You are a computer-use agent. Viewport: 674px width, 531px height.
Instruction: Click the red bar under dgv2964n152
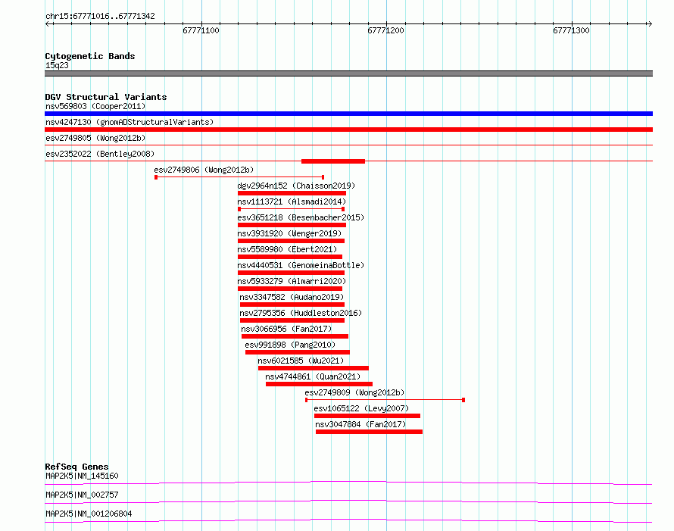point(292,193)
